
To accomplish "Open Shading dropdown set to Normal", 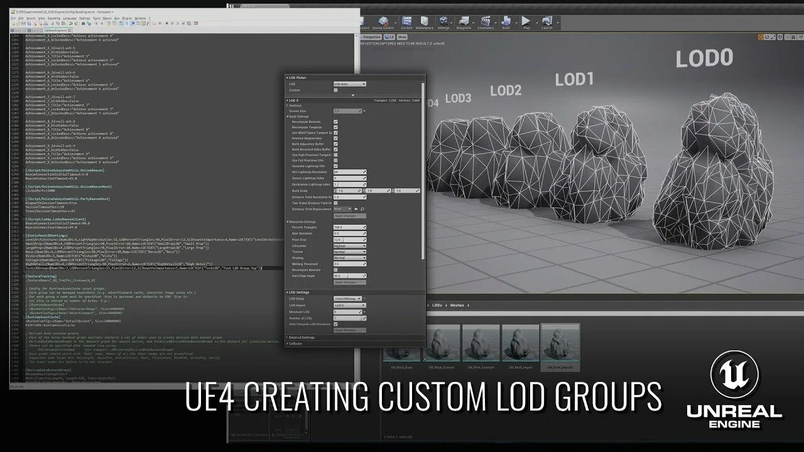I will pos(349,257).
